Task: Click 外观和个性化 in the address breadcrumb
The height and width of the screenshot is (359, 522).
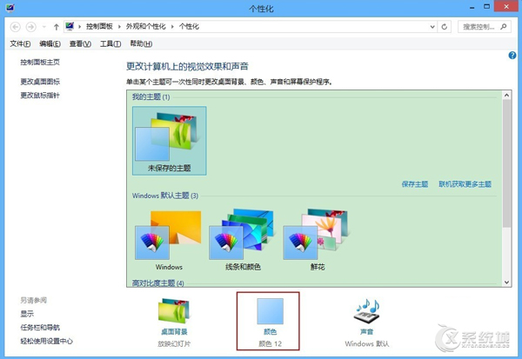Action: pos(145,26)
